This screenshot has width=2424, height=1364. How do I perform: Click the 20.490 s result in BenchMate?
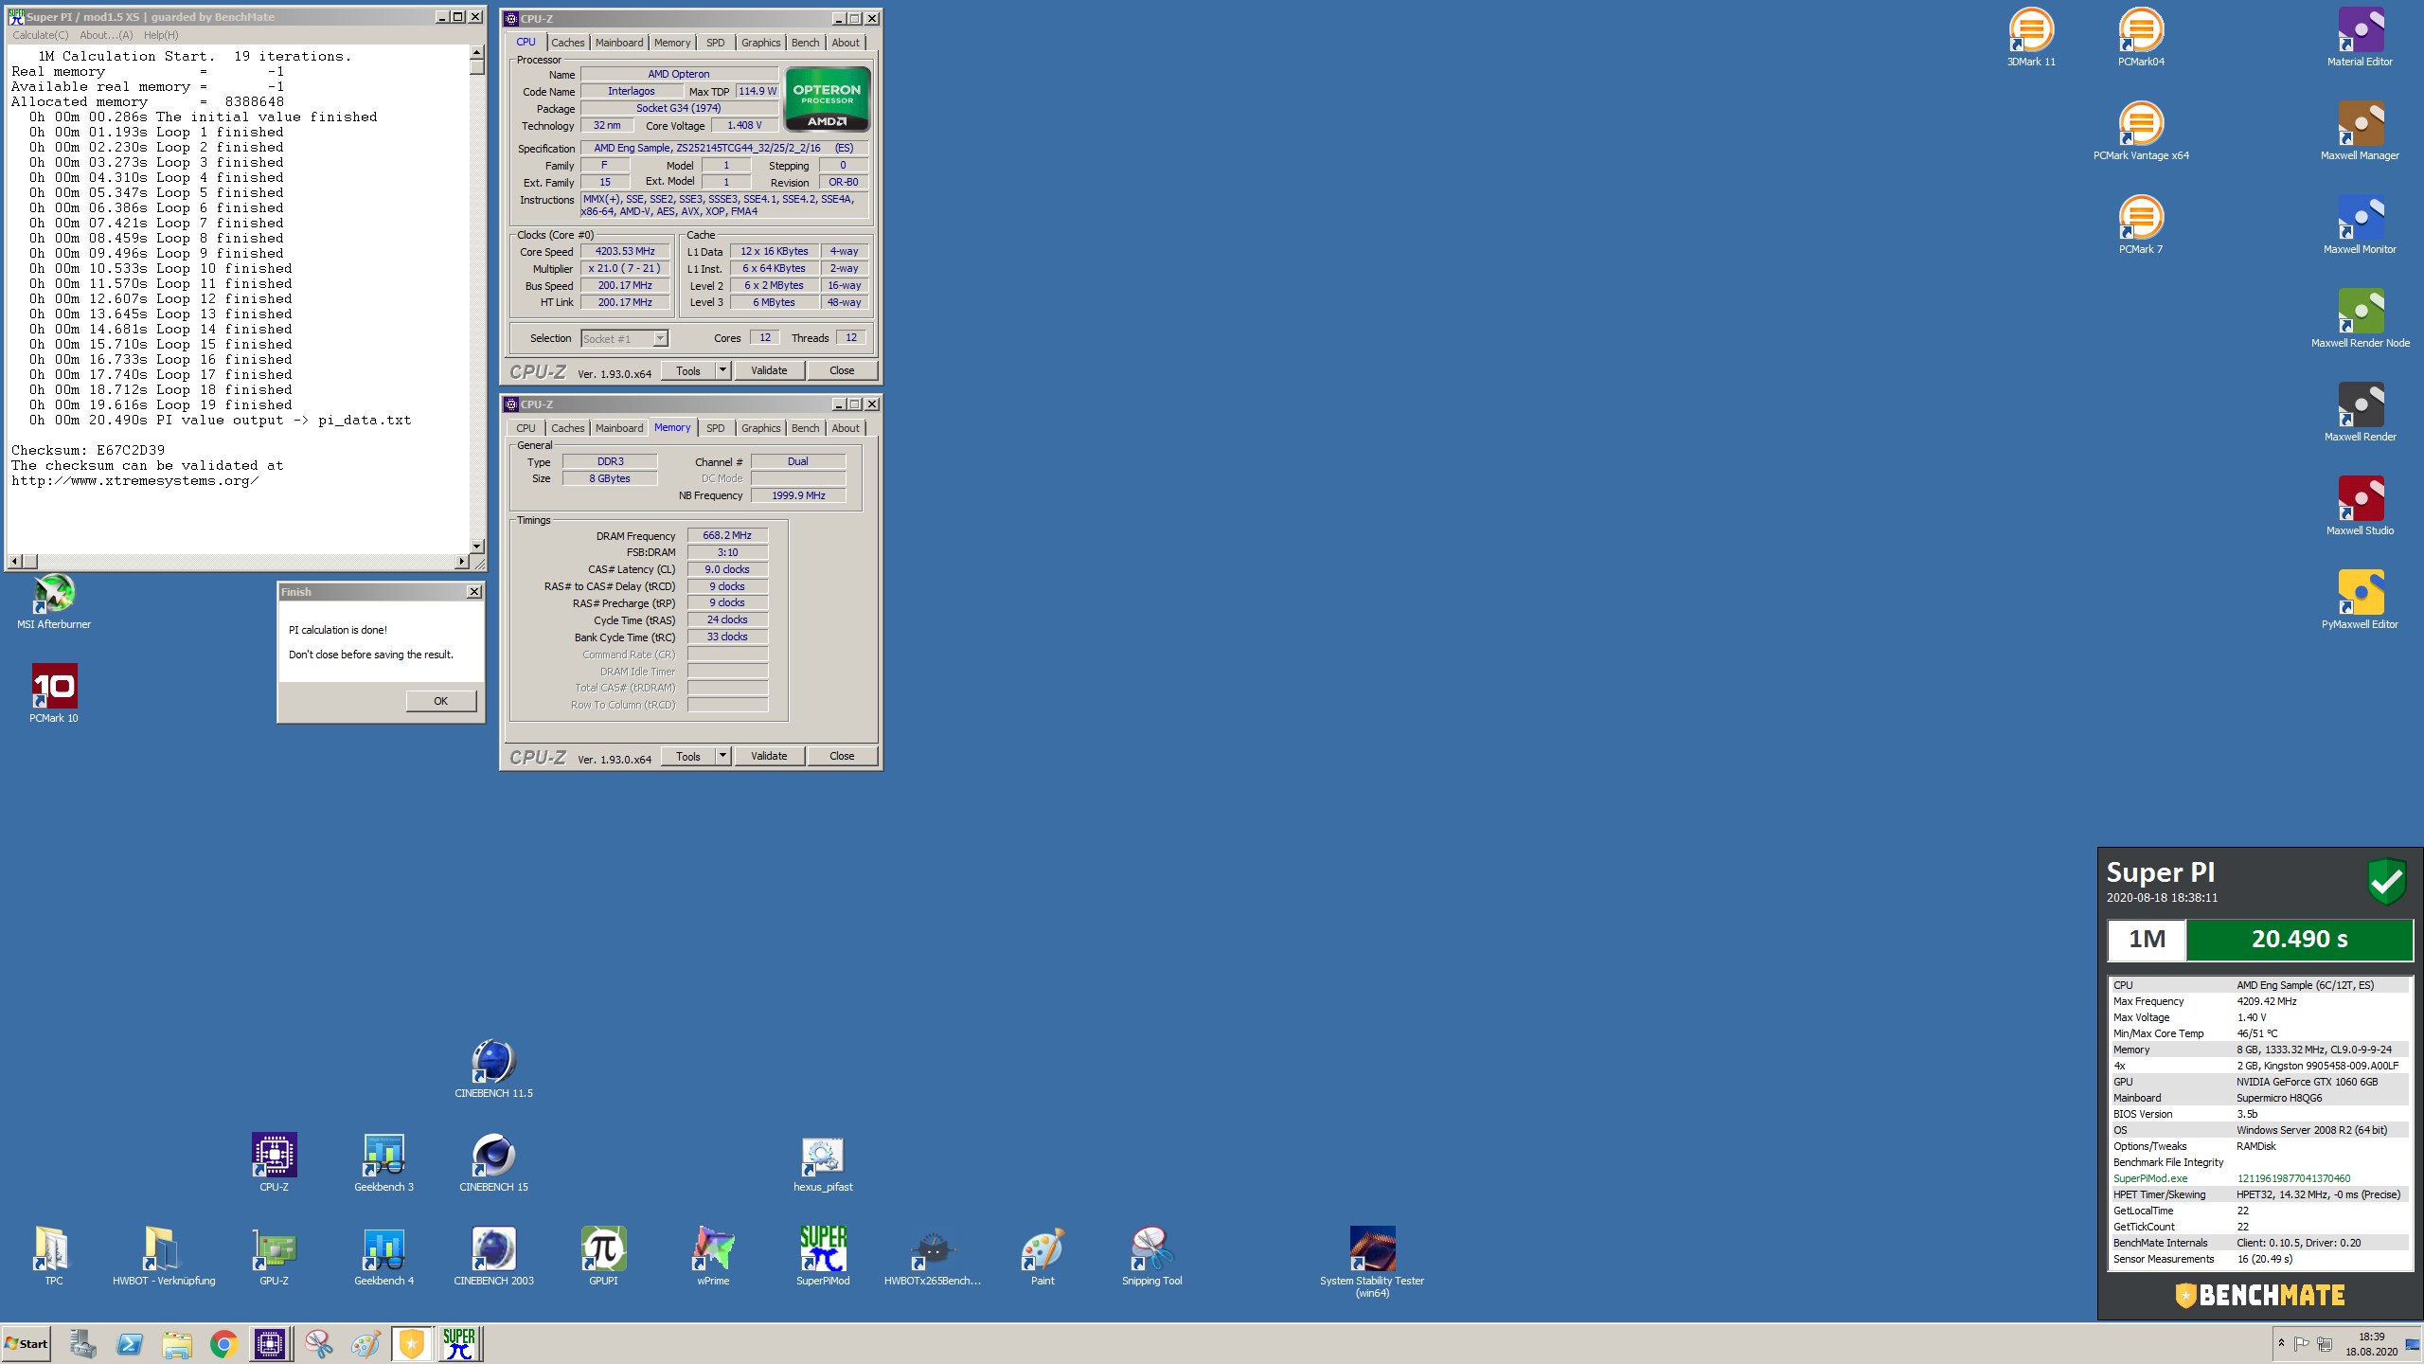tap(2299, 940)
